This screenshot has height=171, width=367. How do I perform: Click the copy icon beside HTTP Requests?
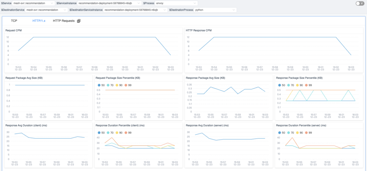(x=79, y=21)
